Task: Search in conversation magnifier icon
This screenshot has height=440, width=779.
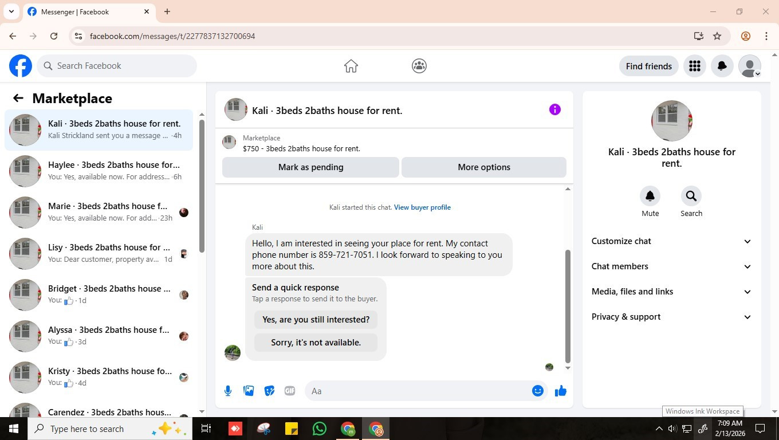Action: [691, 196]
